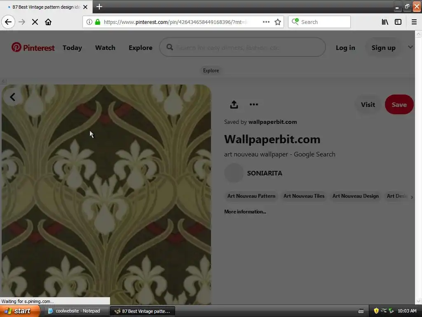Click the Pinterest logo
Screen dimensions: 422x317
[x=33, y=47]
